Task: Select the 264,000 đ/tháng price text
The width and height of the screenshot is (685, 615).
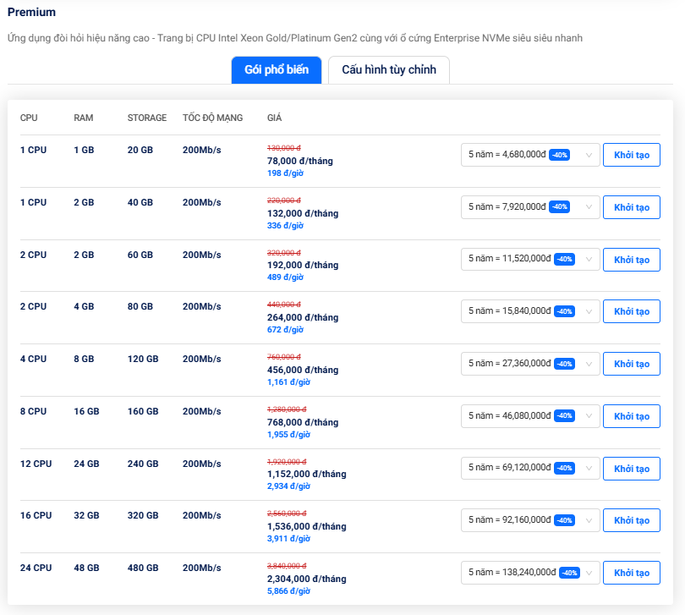Action: (303, 317)
